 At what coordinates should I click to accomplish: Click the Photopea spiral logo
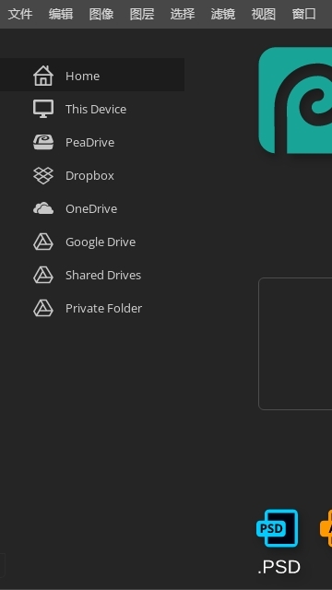tap(295, 100)
